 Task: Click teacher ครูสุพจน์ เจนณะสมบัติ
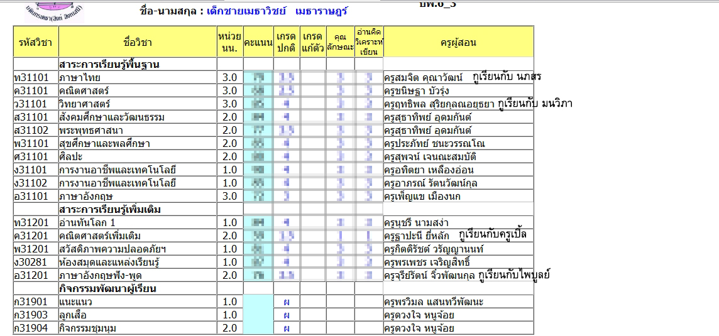pos(430,157)
